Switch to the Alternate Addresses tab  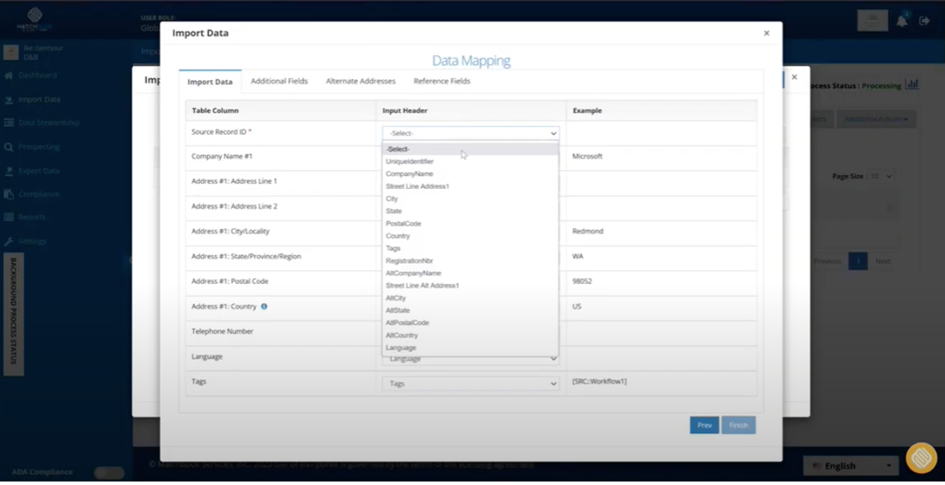tap(361, 82)
